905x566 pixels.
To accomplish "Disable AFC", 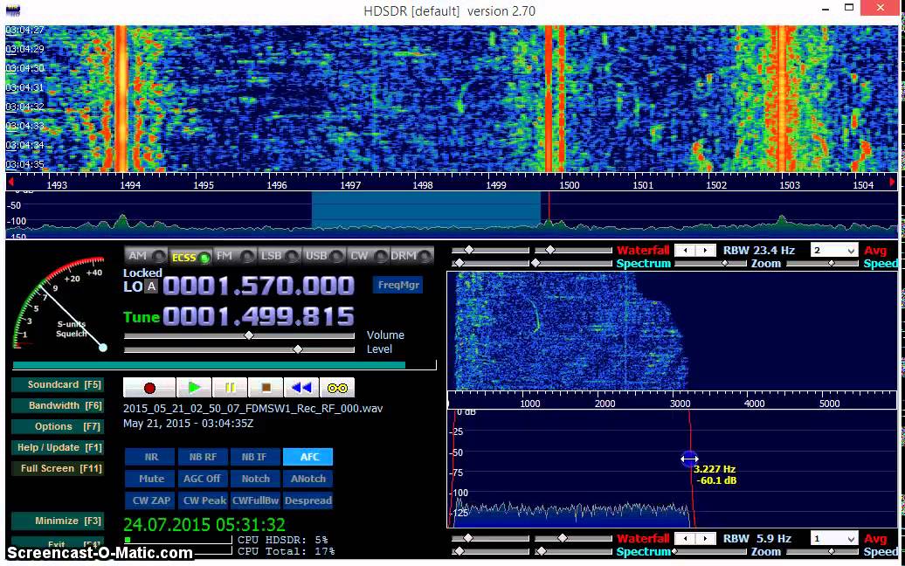I will (x=307, y=457).
